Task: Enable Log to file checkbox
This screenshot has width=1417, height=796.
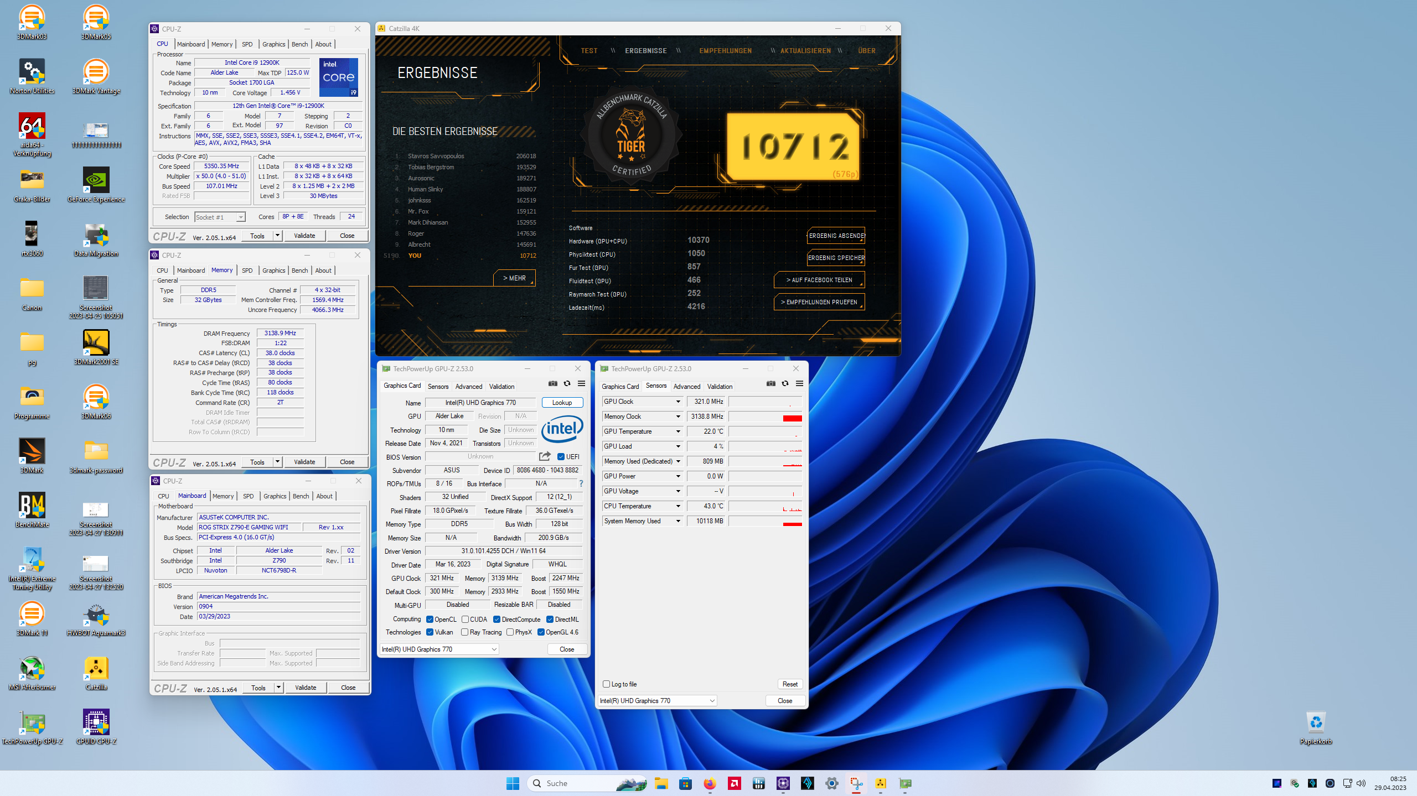Action: pos(606,684)
